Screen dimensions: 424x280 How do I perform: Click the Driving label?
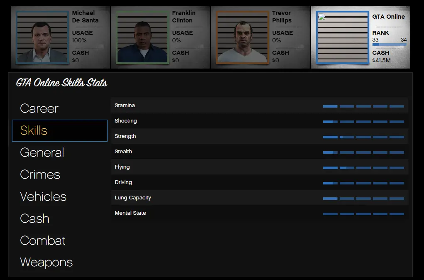tap(123, 182)
